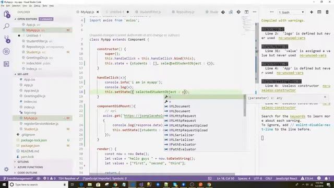Click the sync cloud icon in status bar
The image size is (334, 188).
[x=38, y=179]
